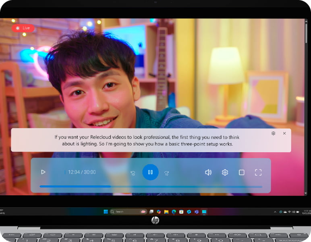Click the battery tray icon
Image resolution: width=311 pixels, height=242 pixels.
[x=298, y=212]
